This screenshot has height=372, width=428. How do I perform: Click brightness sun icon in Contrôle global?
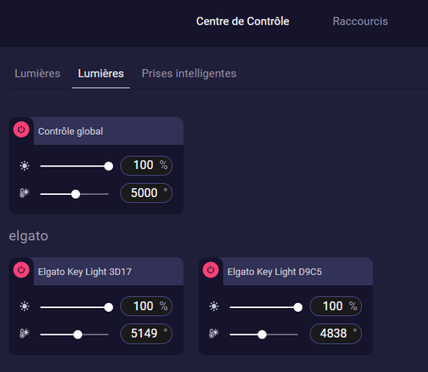click(x=25, y=166)
